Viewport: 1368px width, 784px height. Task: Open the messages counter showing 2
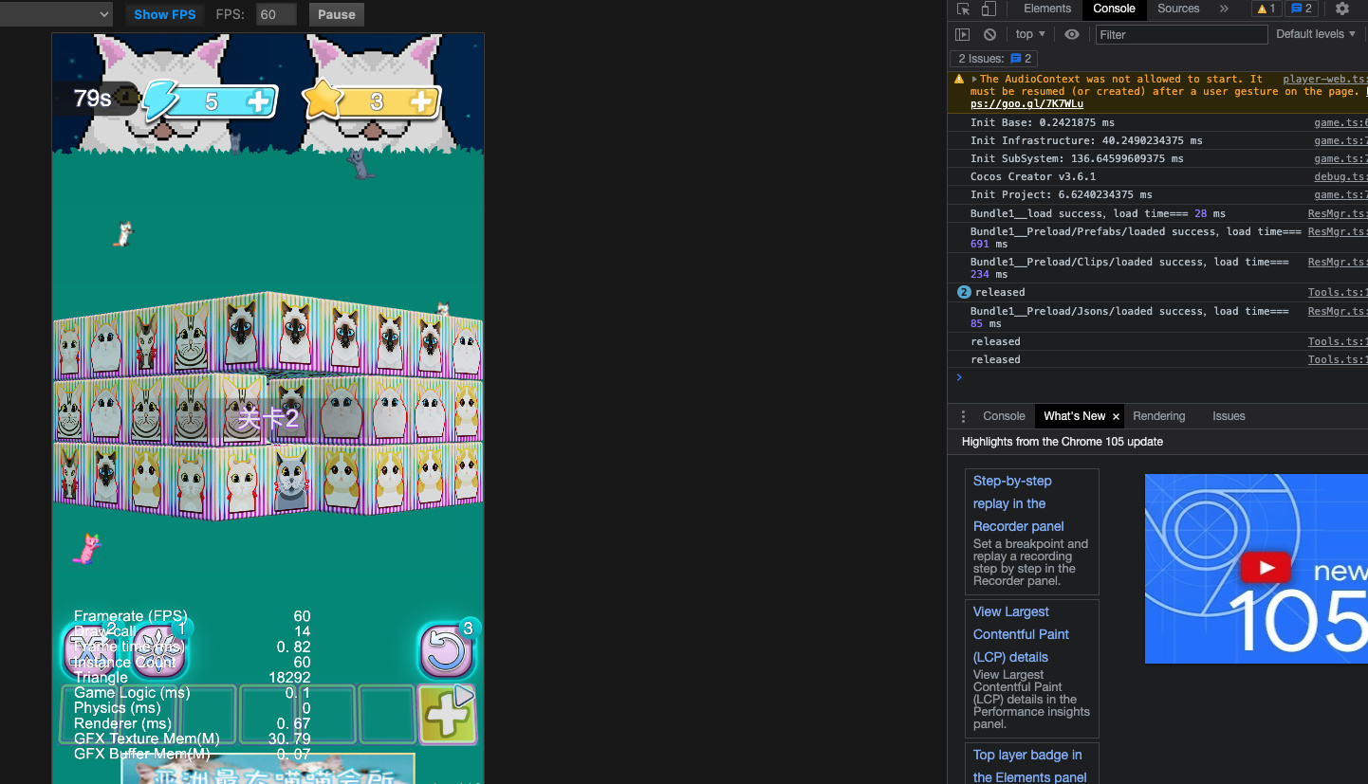[x=1302, y=9]
